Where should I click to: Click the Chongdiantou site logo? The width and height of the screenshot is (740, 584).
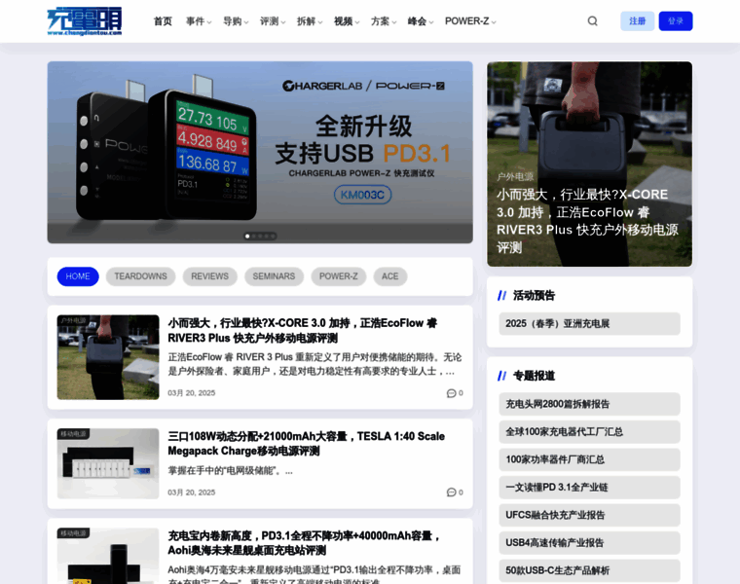click(x=85, y=20)
